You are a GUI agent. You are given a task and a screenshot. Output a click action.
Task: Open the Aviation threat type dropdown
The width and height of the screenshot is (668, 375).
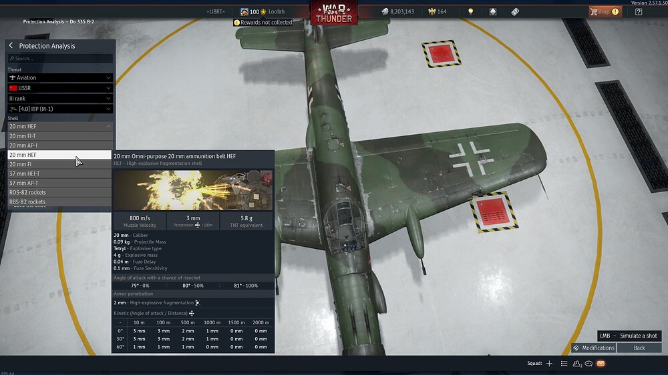60,77
